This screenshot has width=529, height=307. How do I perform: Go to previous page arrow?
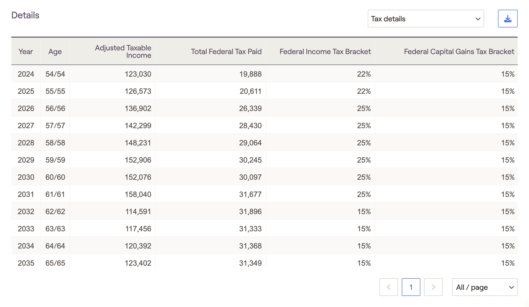point(388,287)
